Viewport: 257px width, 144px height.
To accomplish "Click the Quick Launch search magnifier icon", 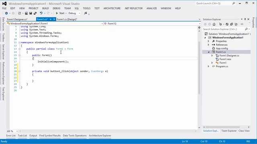I will pyautogui.click(x=234, y=4).
